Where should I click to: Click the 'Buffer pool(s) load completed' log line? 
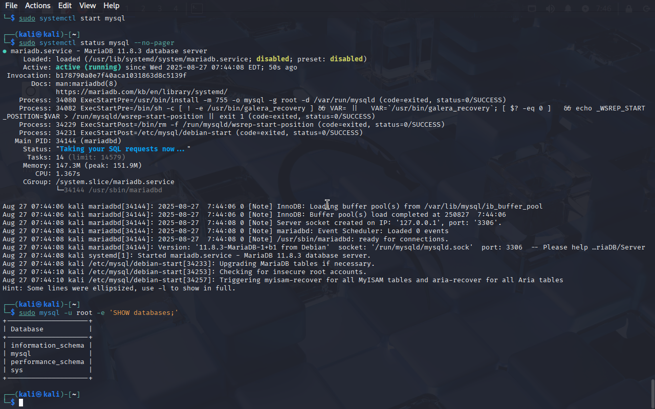(x=254, y=215)
